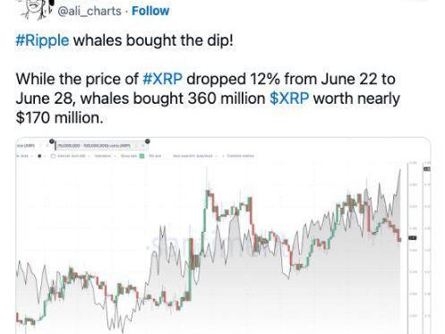Open the embedded XRP chart image

(223, 236)
